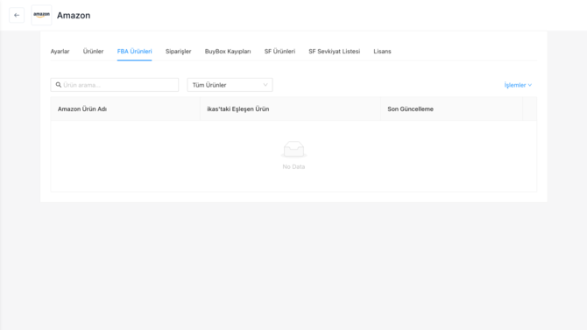The image size is (587, 330).
Task: Expand the Tüm Ürünler dropdown
Action: point(230,85)
